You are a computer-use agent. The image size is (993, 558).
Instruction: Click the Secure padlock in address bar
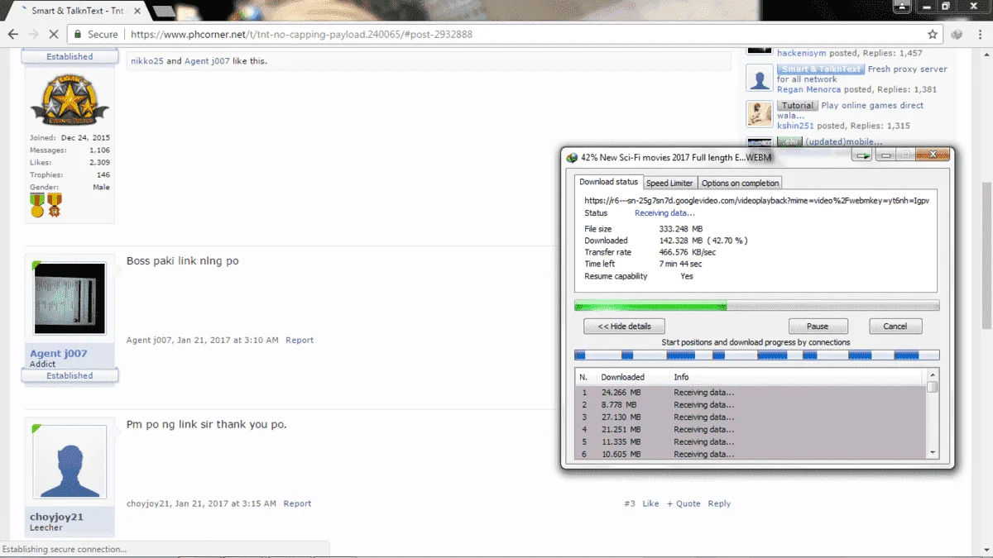click(x=79, y=35)
